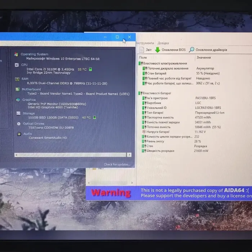Click the Windows logo beside Operating System

16,54
